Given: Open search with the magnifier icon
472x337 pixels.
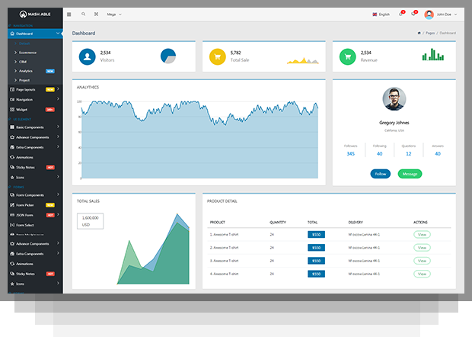Looking at the screenshot, I should pos(83,14).
